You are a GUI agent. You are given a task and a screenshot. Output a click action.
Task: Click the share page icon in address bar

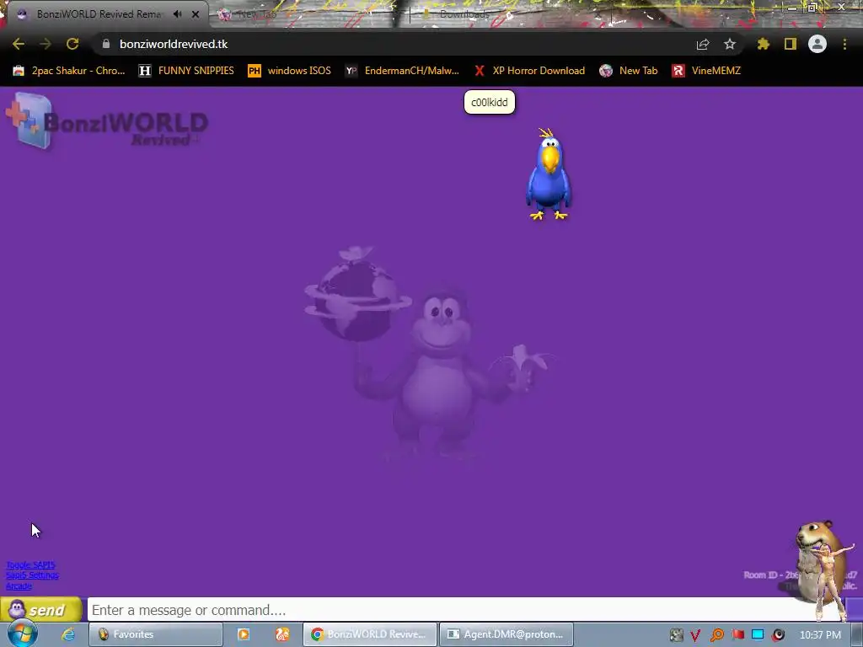pos(703,44)
